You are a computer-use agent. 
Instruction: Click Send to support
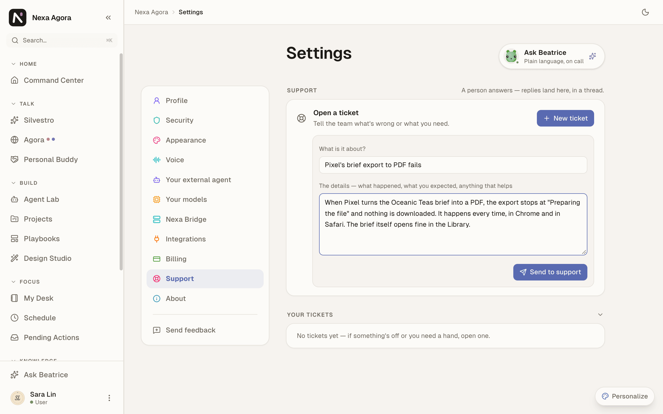(550, 272)
